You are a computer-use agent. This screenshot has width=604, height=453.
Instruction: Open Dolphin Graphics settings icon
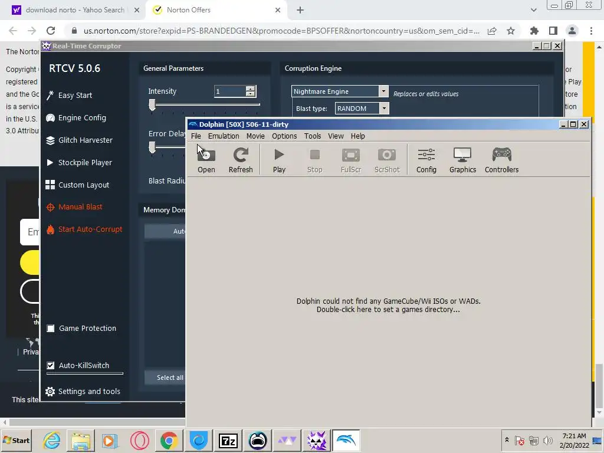click(462, 160)
